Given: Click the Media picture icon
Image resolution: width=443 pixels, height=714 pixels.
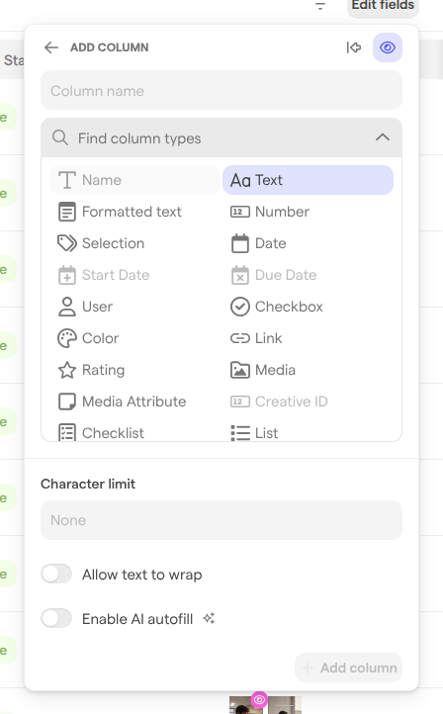Looking at the screenshot, I should tap(240, 370).
